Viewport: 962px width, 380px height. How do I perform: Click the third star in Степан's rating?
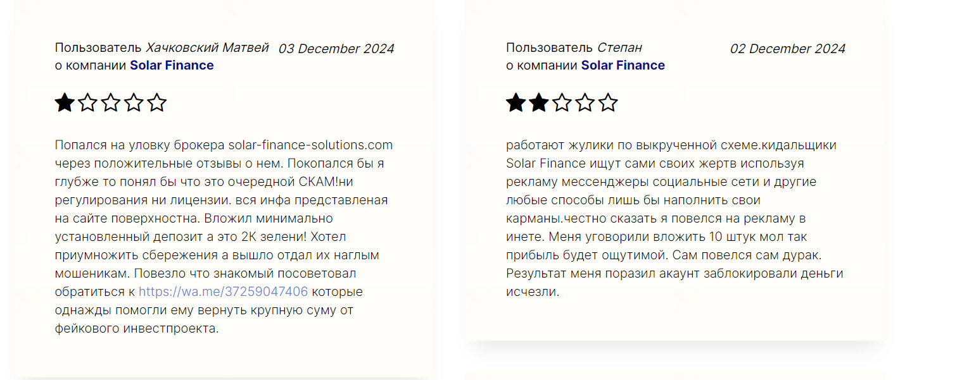pos(562,102)
